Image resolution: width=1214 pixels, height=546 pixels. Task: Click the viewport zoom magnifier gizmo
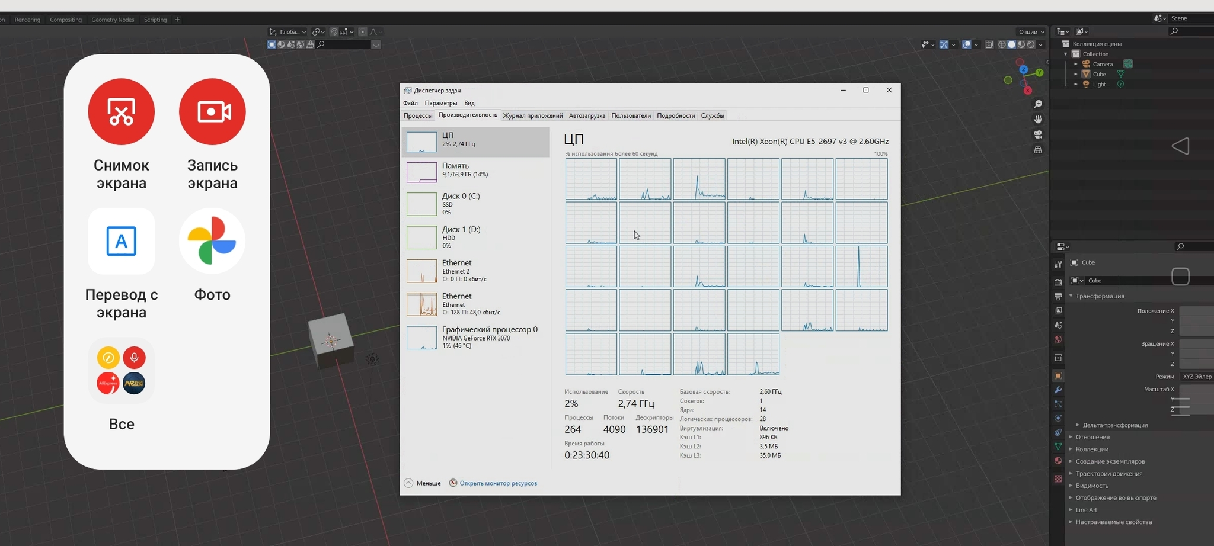click(1038, 104)
